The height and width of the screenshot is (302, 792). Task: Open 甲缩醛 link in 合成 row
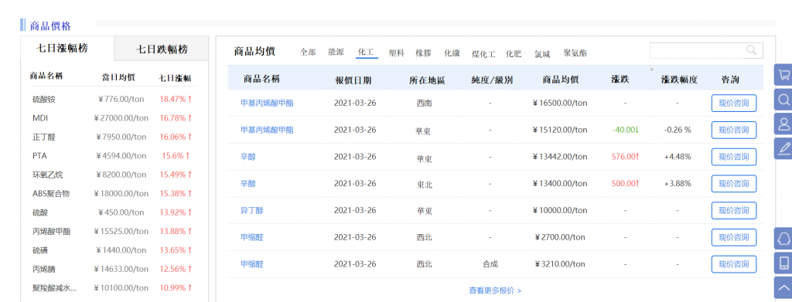pos(251,263)
